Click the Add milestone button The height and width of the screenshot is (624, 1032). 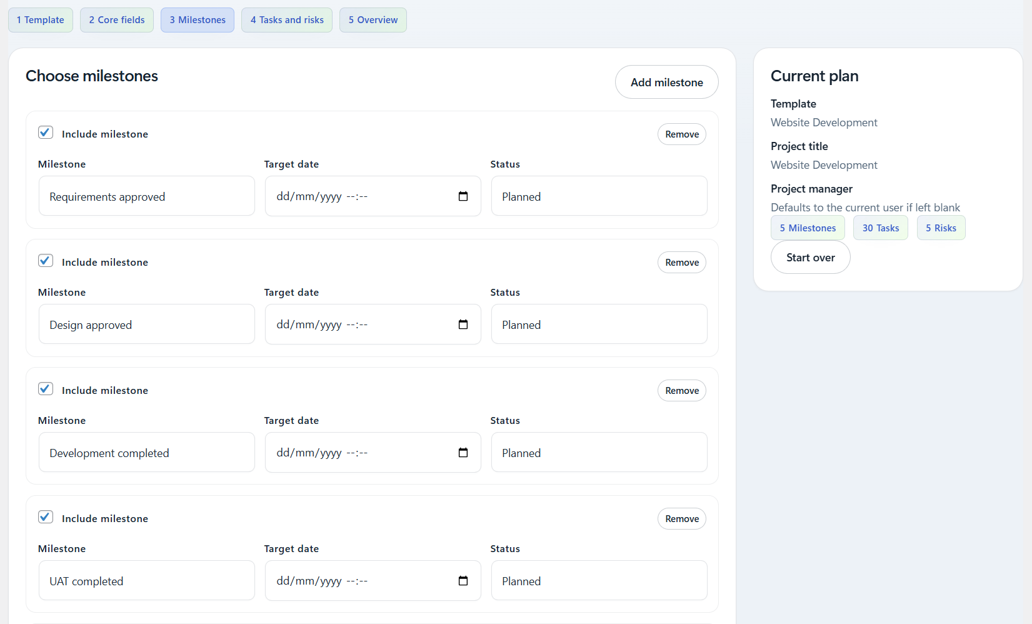667,82
